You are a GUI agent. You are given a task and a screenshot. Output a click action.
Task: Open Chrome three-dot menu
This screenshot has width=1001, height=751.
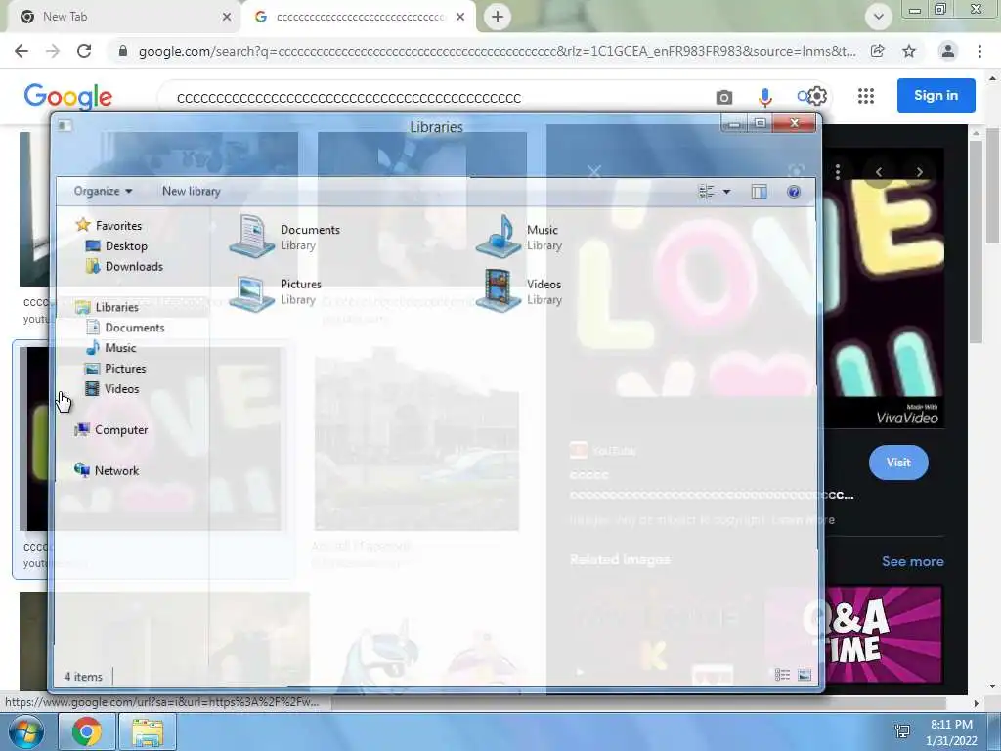tap(979, 51)
